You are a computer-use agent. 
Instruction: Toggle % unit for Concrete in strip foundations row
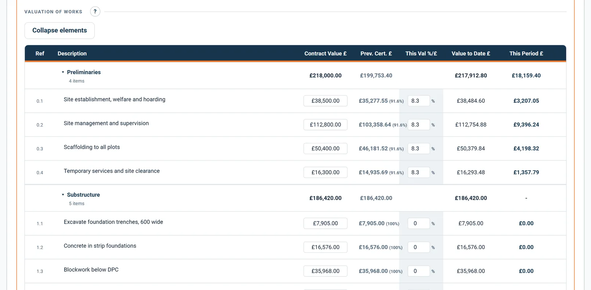[433, 248]
